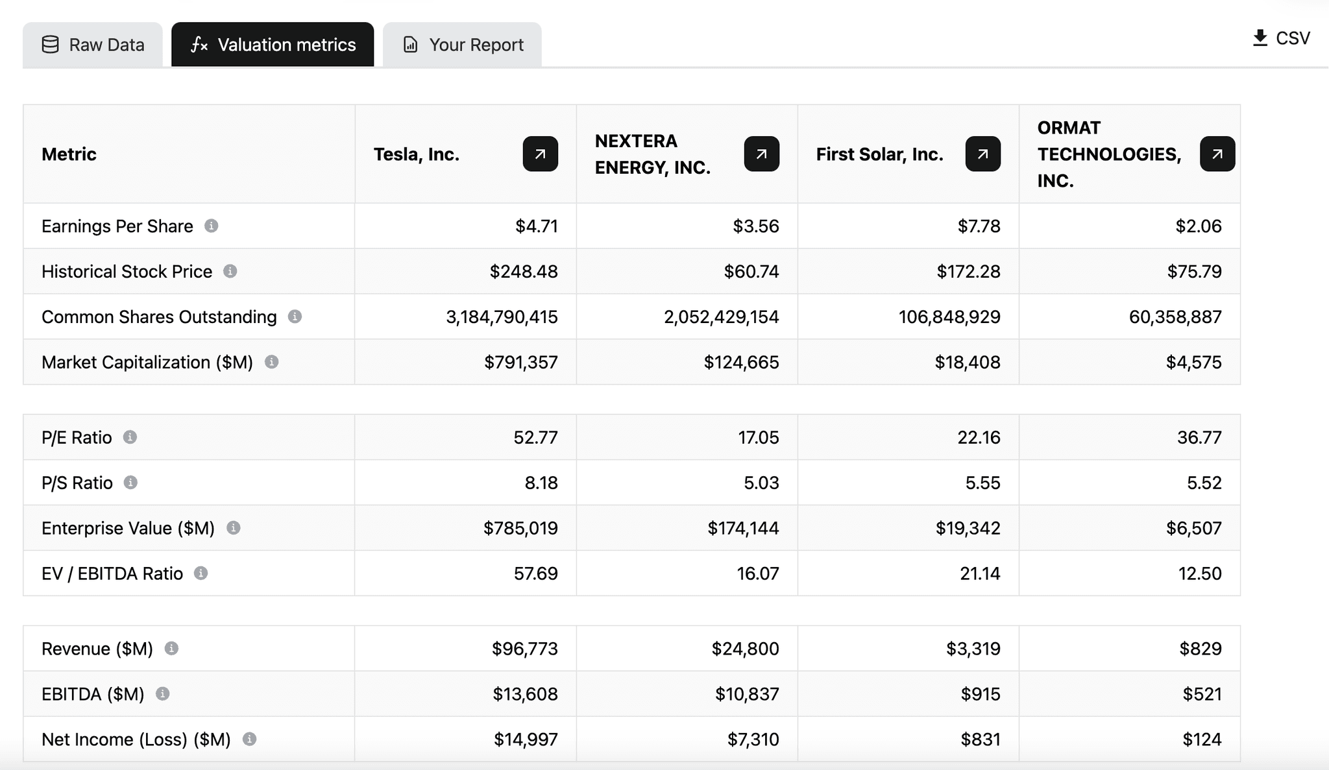Click the First Solar, Inc. header text
Screen dimensions: 1329x770
[880, 154]
